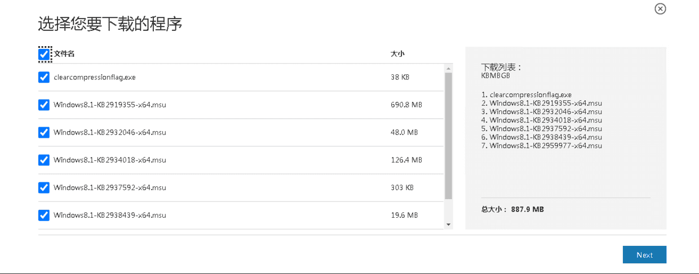Image resolution: width=699 pixels, height=274 pixels.
Task: Click the 总大小 887.9 MB total
Action: pos(512,209)
